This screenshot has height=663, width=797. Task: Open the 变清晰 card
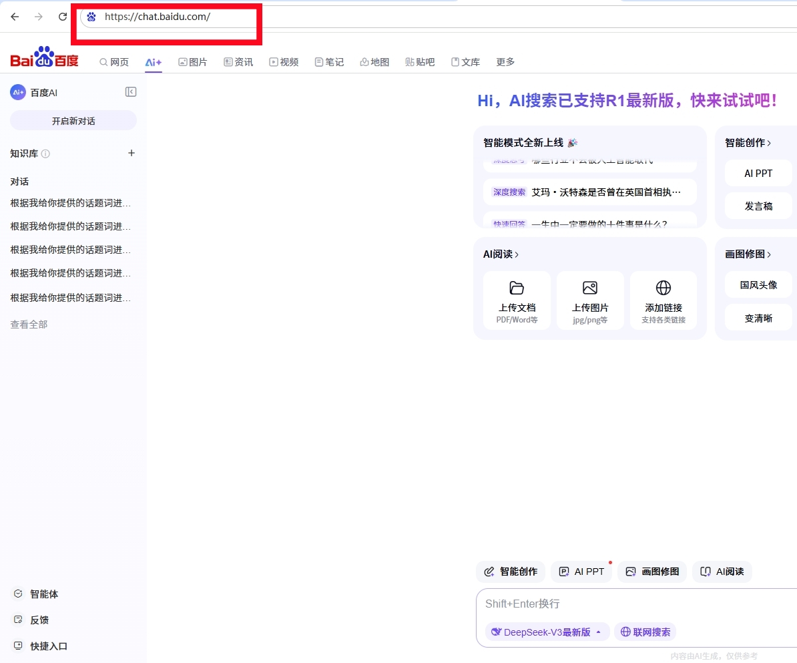pyautogui.click(x=758, y=318)
